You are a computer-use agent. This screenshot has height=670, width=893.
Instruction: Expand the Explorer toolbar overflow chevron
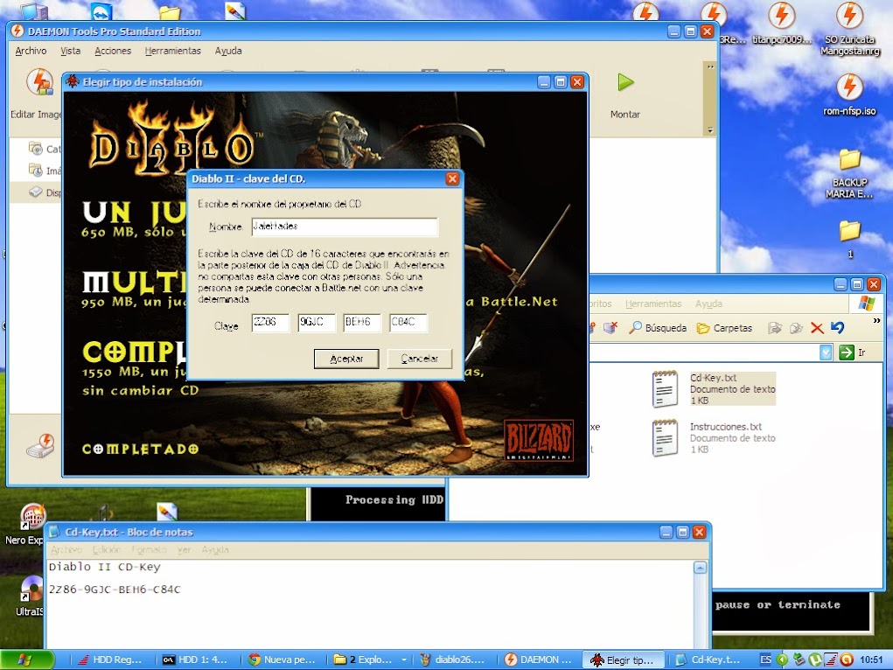pos(876,321)
